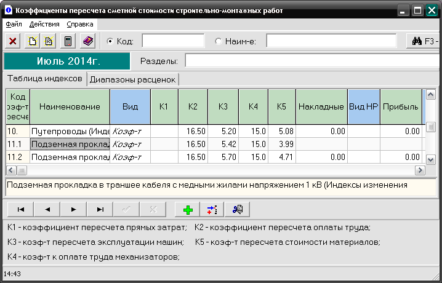Click K5 value 4.71
The width and height of the screenshot is (442, 283).
point(282,157)
